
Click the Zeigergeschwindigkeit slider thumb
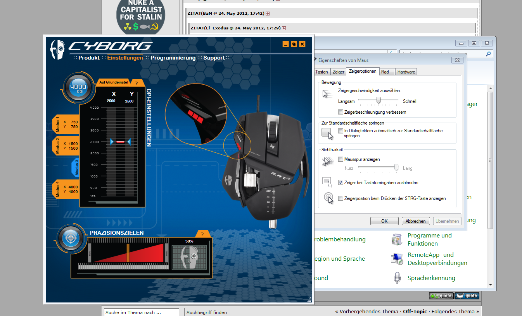coord(379,101)
